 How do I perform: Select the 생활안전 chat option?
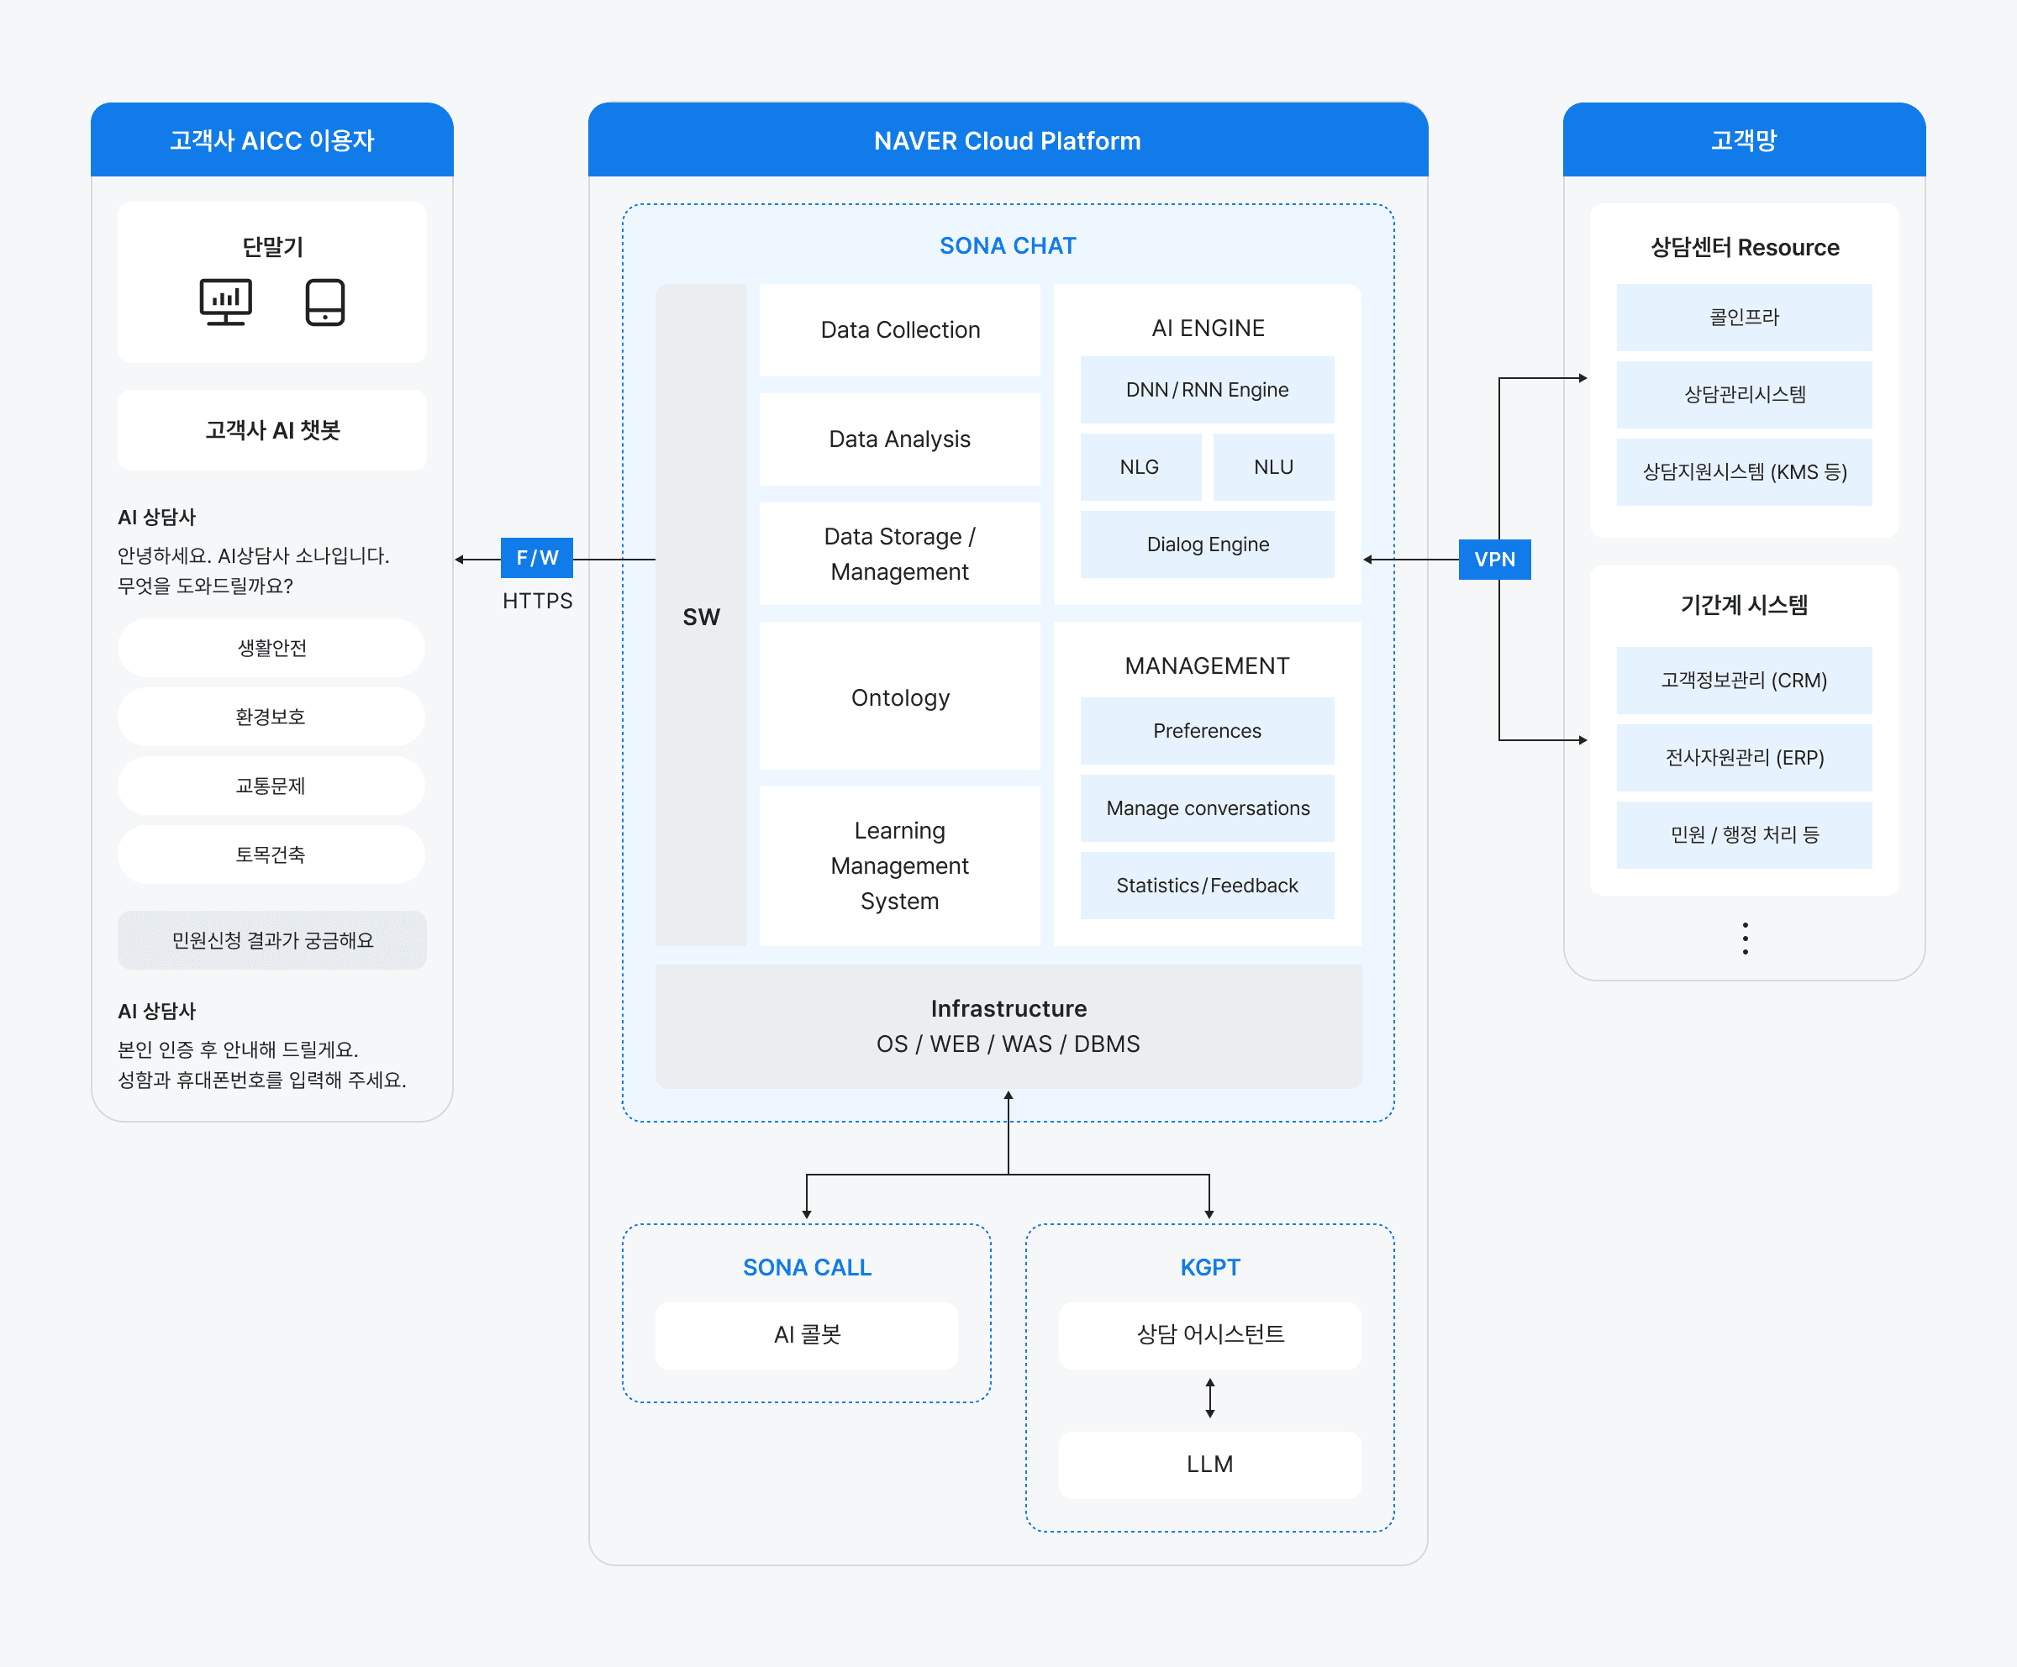[x=271, y=648]
